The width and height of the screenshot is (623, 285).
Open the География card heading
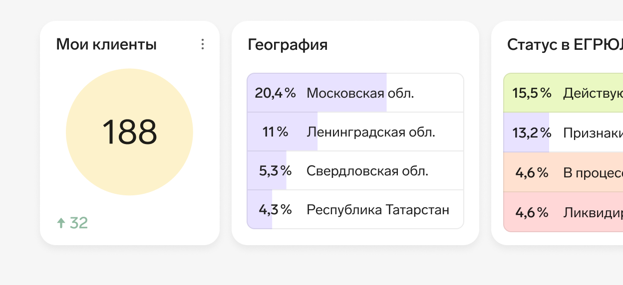coord(288,45)
